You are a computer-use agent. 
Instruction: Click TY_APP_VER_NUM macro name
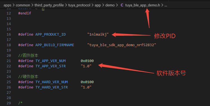[50, 61]
